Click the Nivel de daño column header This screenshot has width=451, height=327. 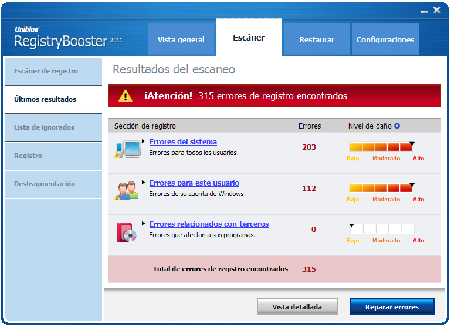(x=370, y=126)
